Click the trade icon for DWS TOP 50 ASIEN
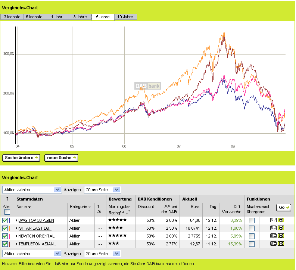The image size is (296, 270). [x=273, y=220]
